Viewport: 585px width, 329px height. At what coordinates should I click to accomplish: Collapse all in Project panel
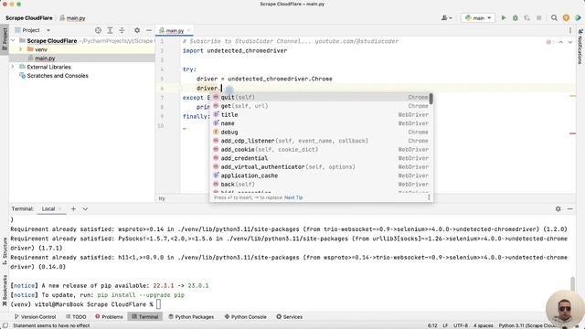click(x=122, y=30)
